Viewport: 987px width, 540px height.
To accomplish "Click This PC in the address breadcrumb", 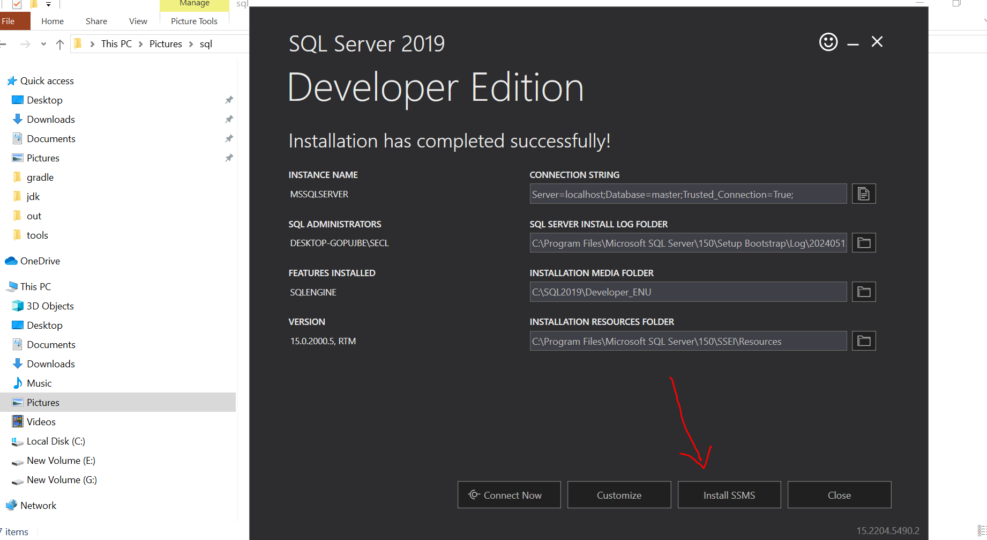I will pyautogui.click(x=116, y=44).
